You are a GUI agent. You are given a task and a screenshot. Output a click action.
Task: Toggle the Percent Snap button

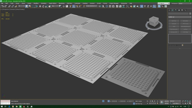tap(77, 6)
